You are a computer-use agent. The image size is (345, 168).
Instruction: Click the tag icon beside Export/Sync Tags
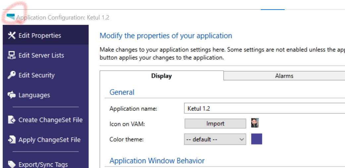point(12,164)
